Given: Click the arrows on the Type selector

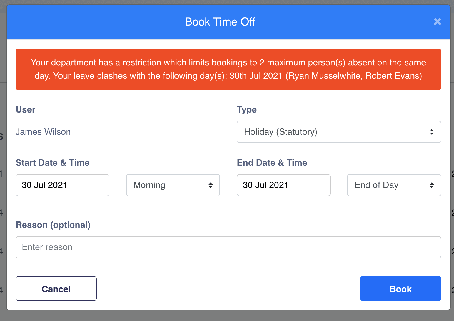Looking at the screenshot, I should coord(431,132).
